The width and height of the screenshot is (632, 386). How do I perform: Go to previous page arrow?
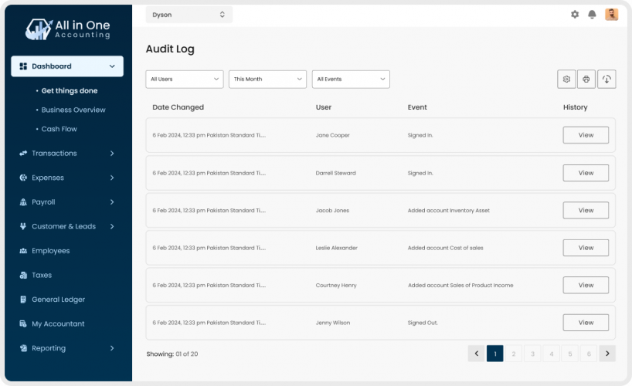click(x=476, y=354)
